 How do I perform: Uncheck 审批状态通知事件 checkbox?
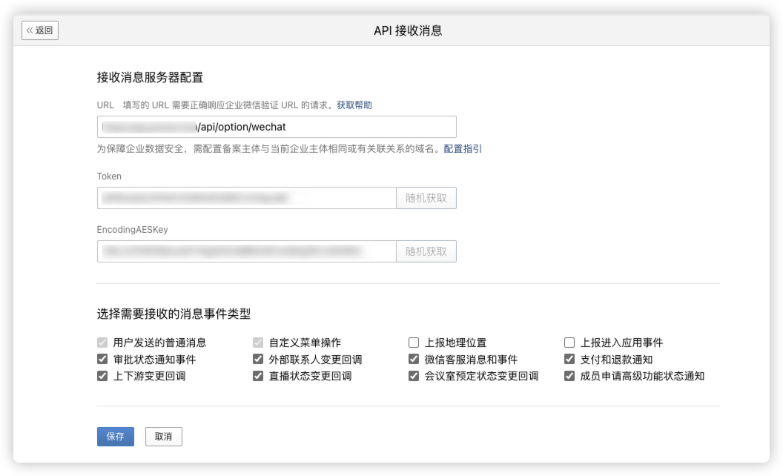coord(102,360)
